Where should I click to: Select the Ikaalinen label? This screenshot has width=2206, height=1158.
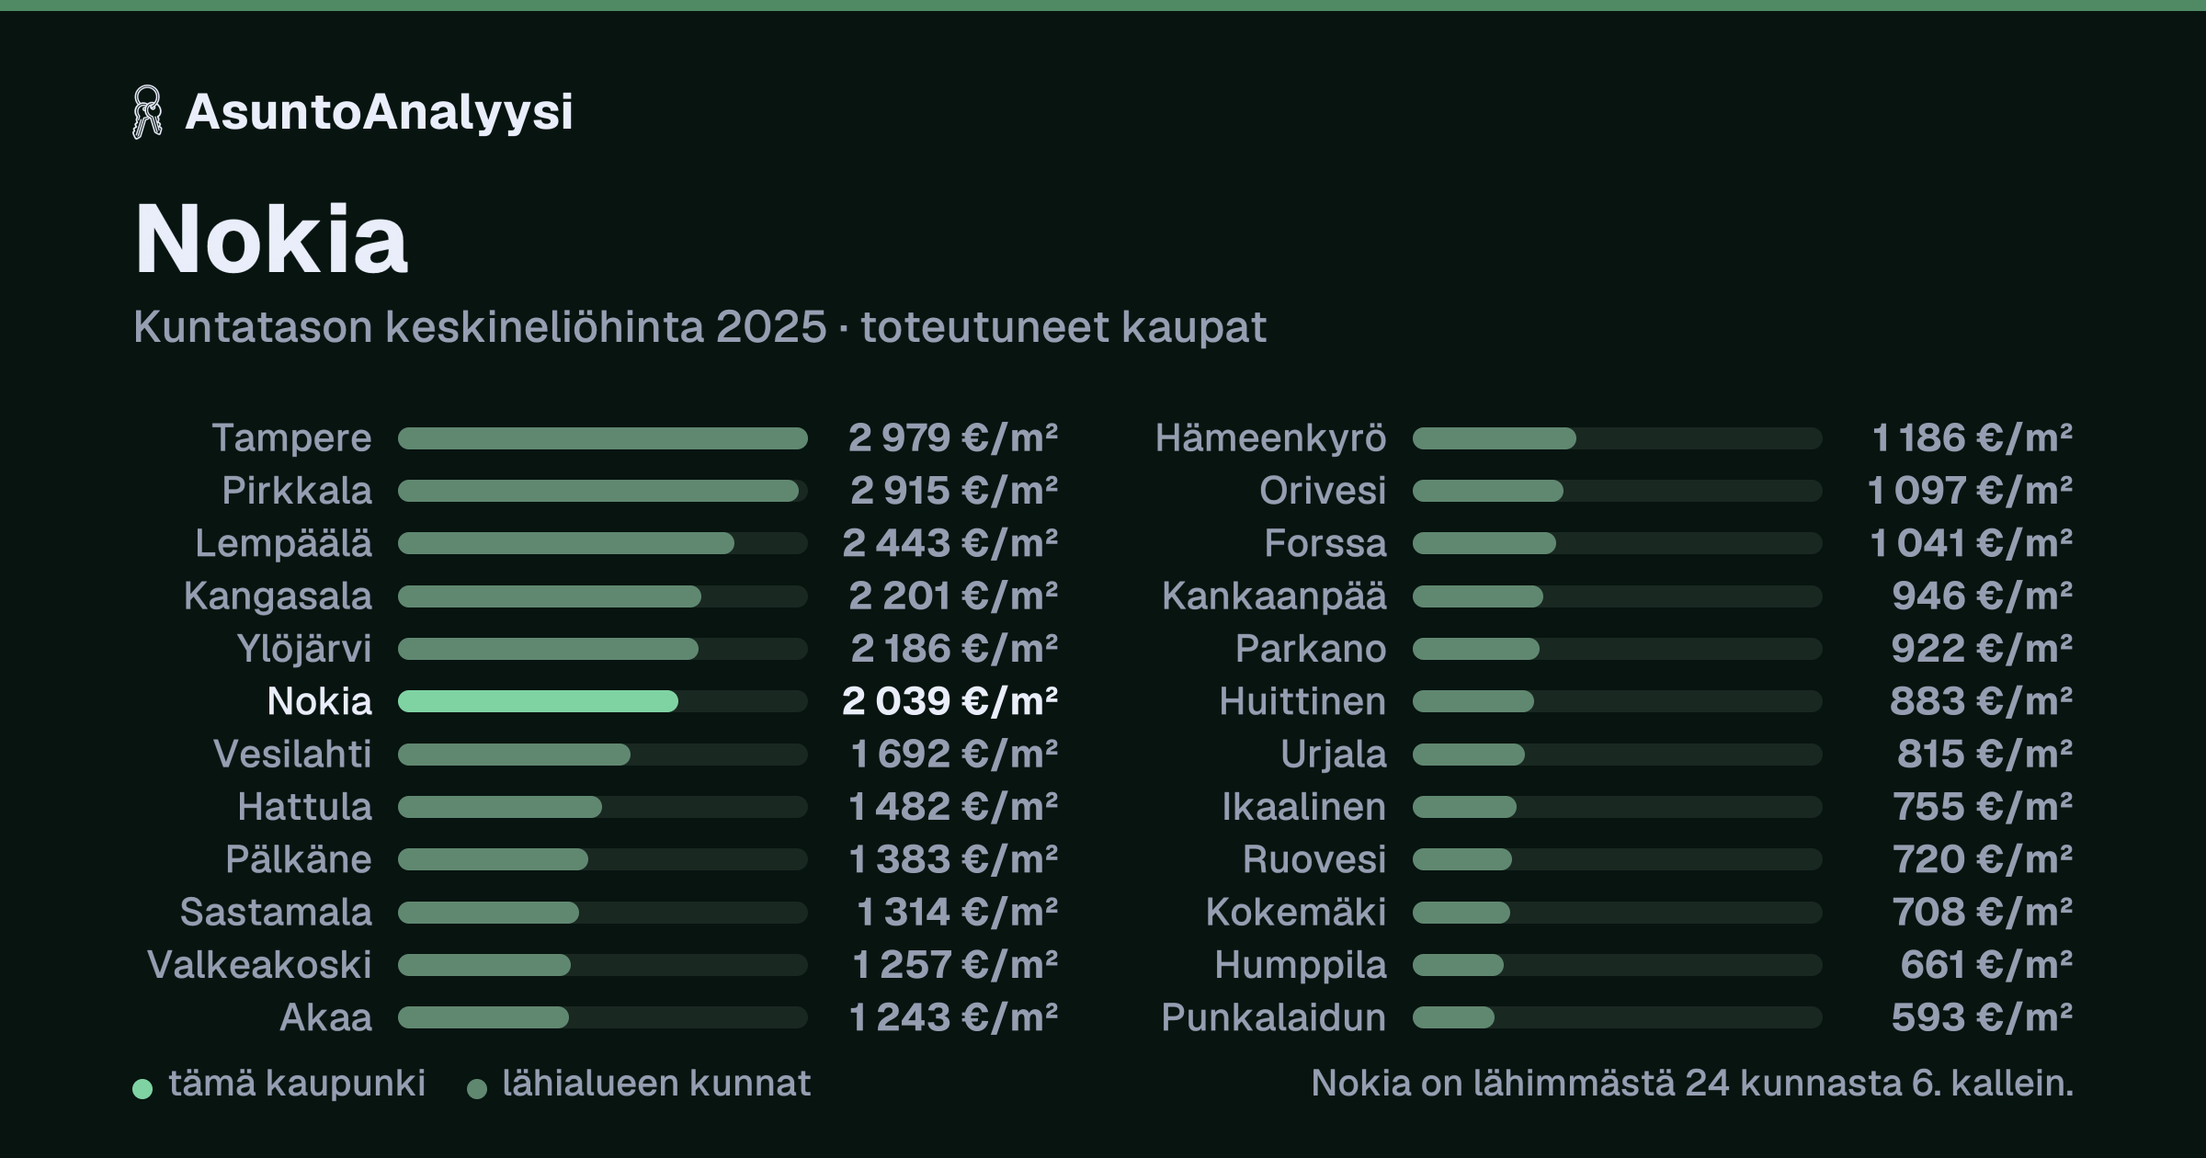1304,807
